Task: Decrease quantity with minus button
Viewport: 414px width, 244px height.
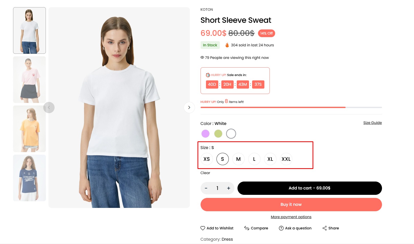Action: pyautogui.click(x=206, y=188)
